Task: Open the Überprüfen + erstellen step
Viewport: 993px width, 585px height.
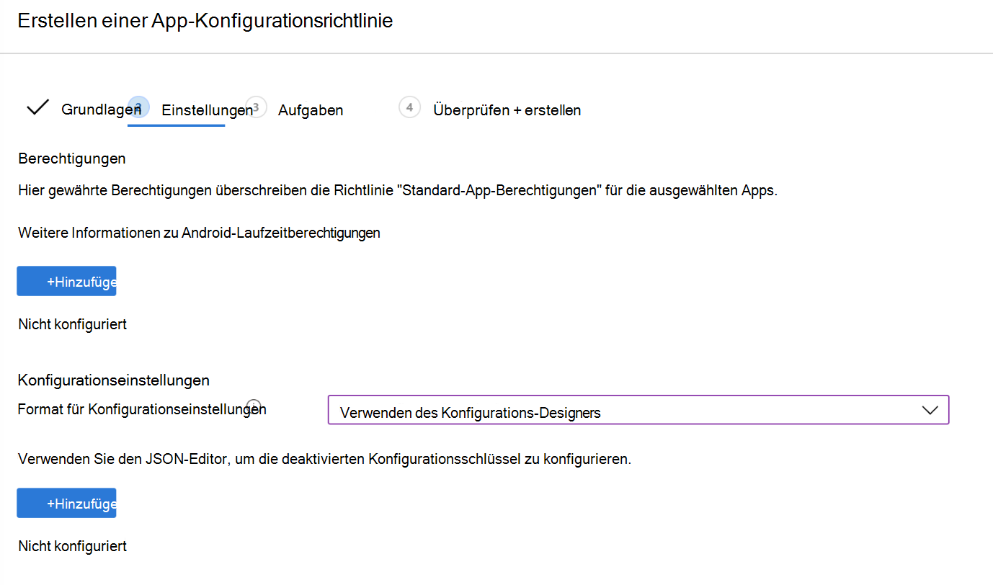Action: pos(507,110)
